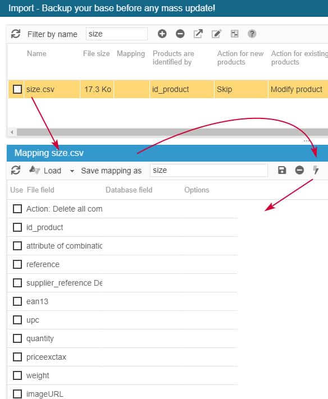Tick the quantity field checkbox
The width and height of the screenshot is (328, 399).
tap(17, 338)
